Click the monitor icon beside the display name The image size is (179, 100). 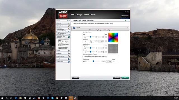click(74, 28)
